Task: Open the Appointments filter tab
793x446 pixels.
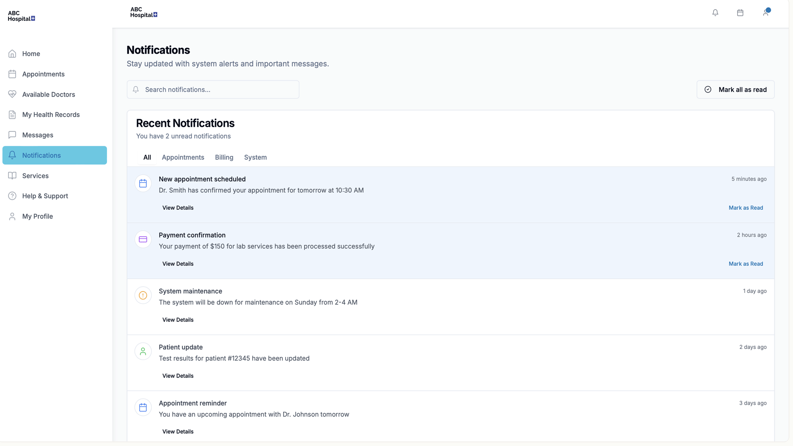Action: coord(183,157)
